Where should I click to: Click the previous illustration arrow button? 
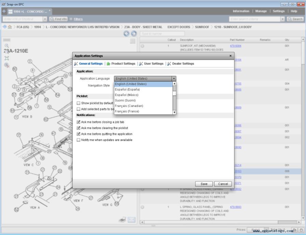[x=126, y=33]
